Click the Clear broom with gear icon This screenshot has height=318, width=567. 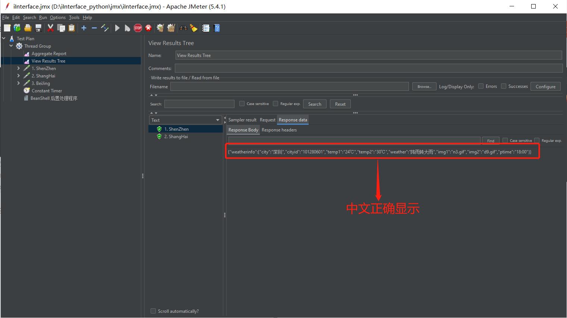[x=160, y=28]
